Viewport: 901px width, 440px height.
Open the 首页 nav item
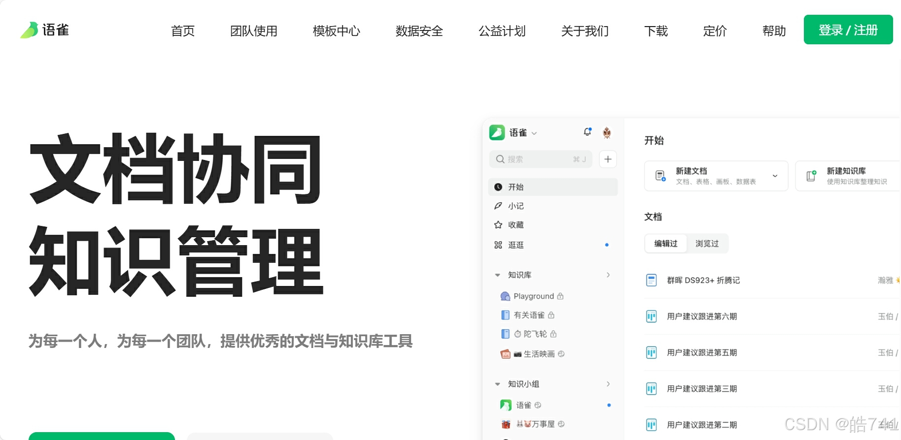pos(183,31)
